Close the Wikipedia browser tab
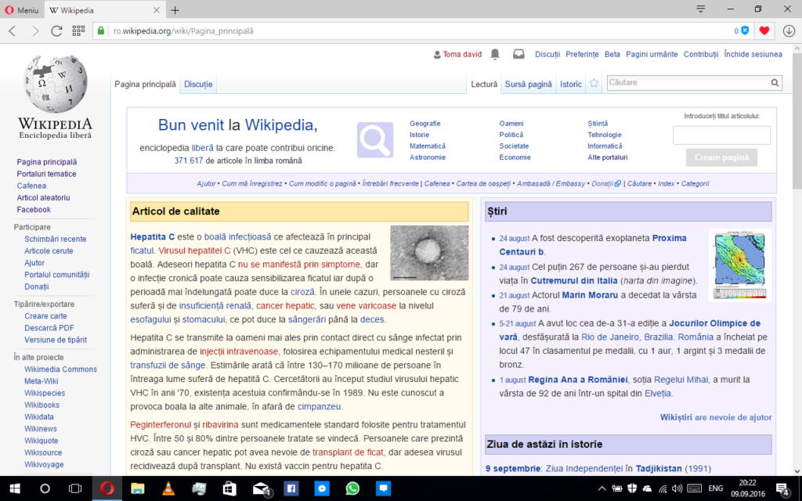Screen dimensions: 802x501 [x=157, y=10]
